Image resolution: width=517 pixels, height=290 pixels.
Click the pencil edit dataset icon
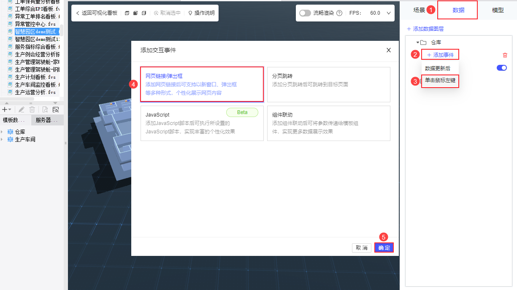(22, 109)
